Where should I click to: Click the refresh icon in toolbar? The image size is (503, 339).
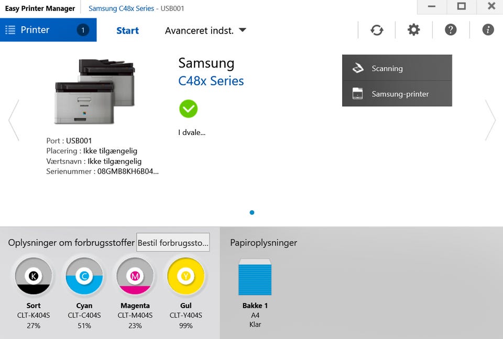(x=377, y=30)
